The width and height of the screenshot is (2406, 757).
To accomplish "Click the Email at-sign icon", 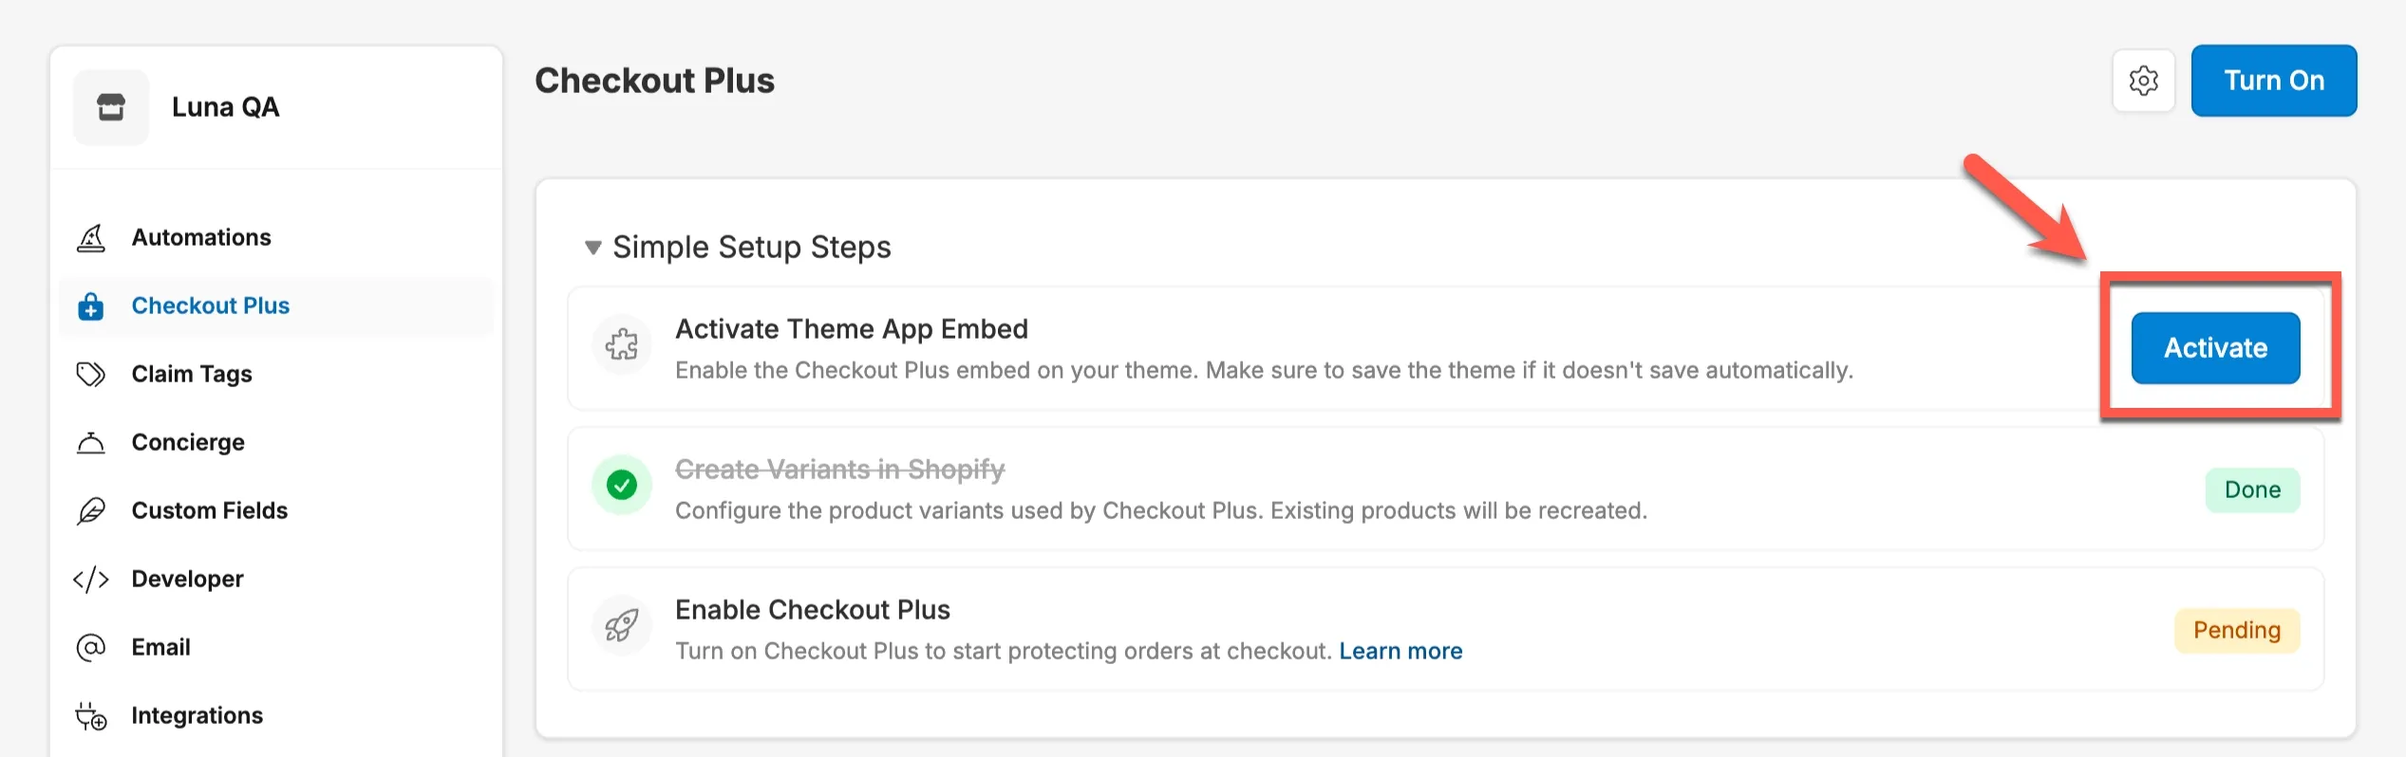I will click(x=91, y=647).
